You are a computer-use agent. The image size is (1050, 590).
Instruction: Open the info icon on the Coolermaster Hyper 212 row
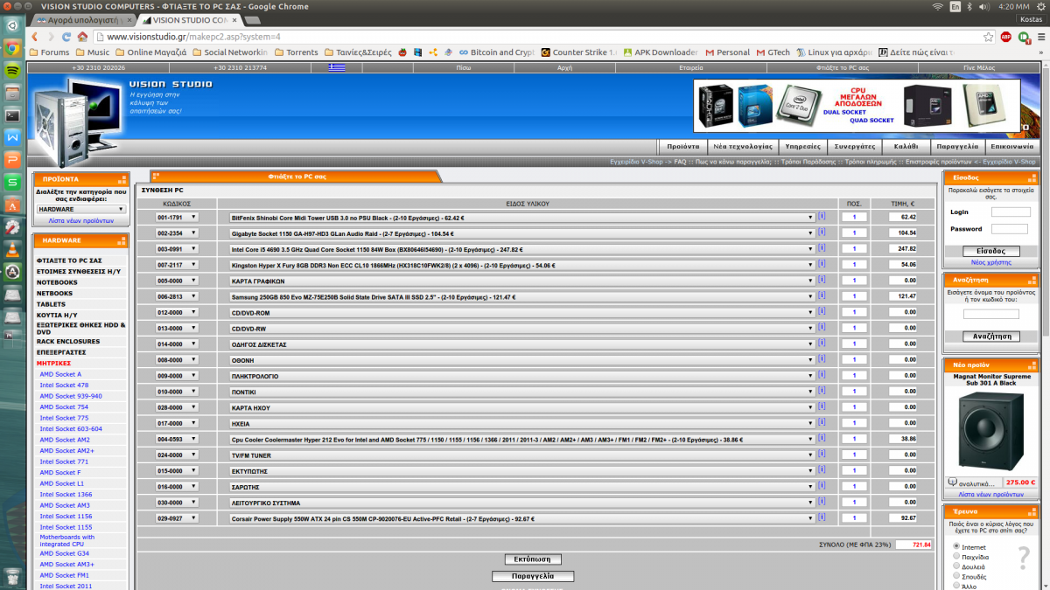(x=822, y=439)
